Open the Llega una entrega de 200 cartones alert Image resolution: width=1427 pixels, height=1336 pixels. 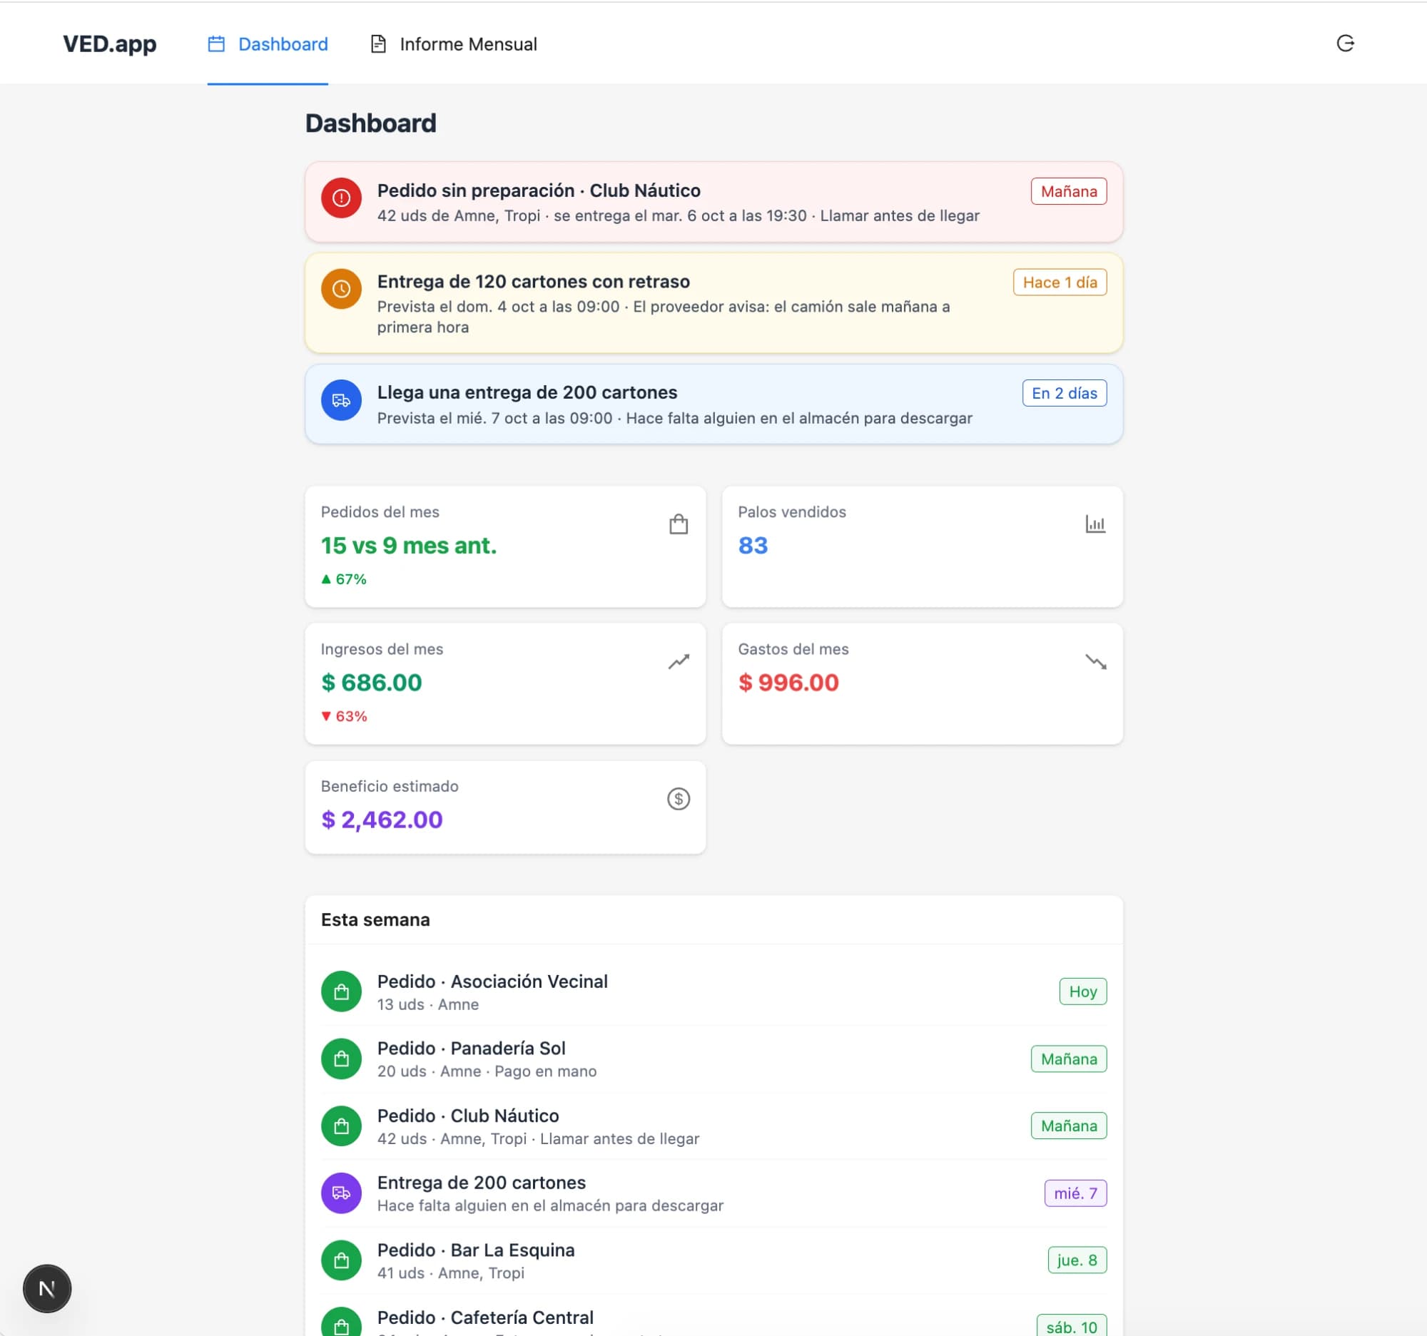click(713, 404)
